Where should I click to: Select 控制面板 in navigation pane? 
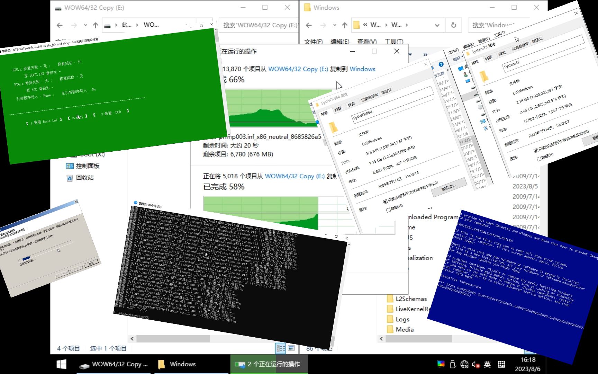pyautogui.click(x=83, y=166)
